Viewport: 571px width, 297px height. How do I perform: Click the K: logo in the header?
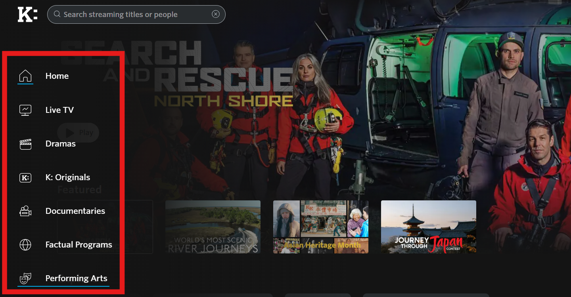click(27, 15)
